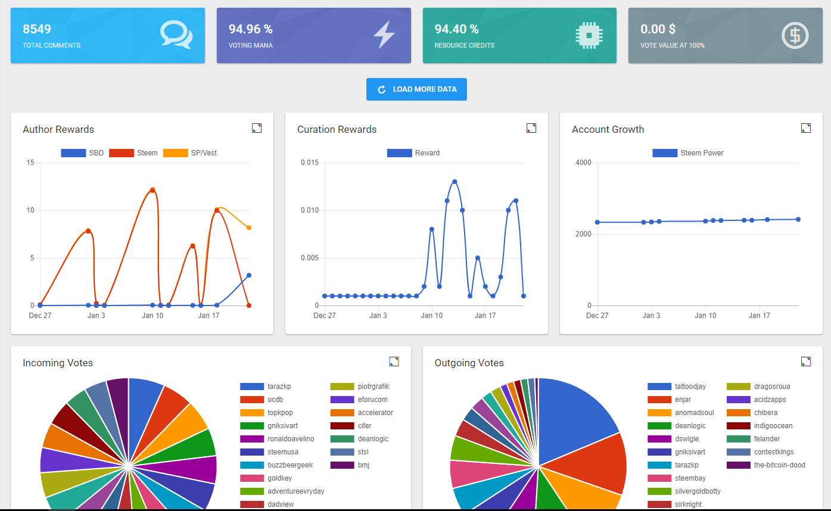Click the chip icon on Resource Credits card
Screen dimensions: 831x511
coord(589,35)
